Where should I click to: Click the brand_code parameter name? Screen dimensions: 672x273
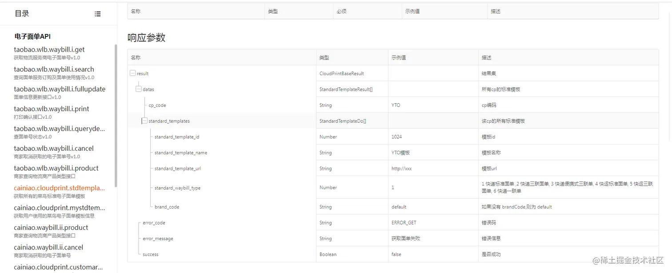pyautogui.click(x=167, y=207)
